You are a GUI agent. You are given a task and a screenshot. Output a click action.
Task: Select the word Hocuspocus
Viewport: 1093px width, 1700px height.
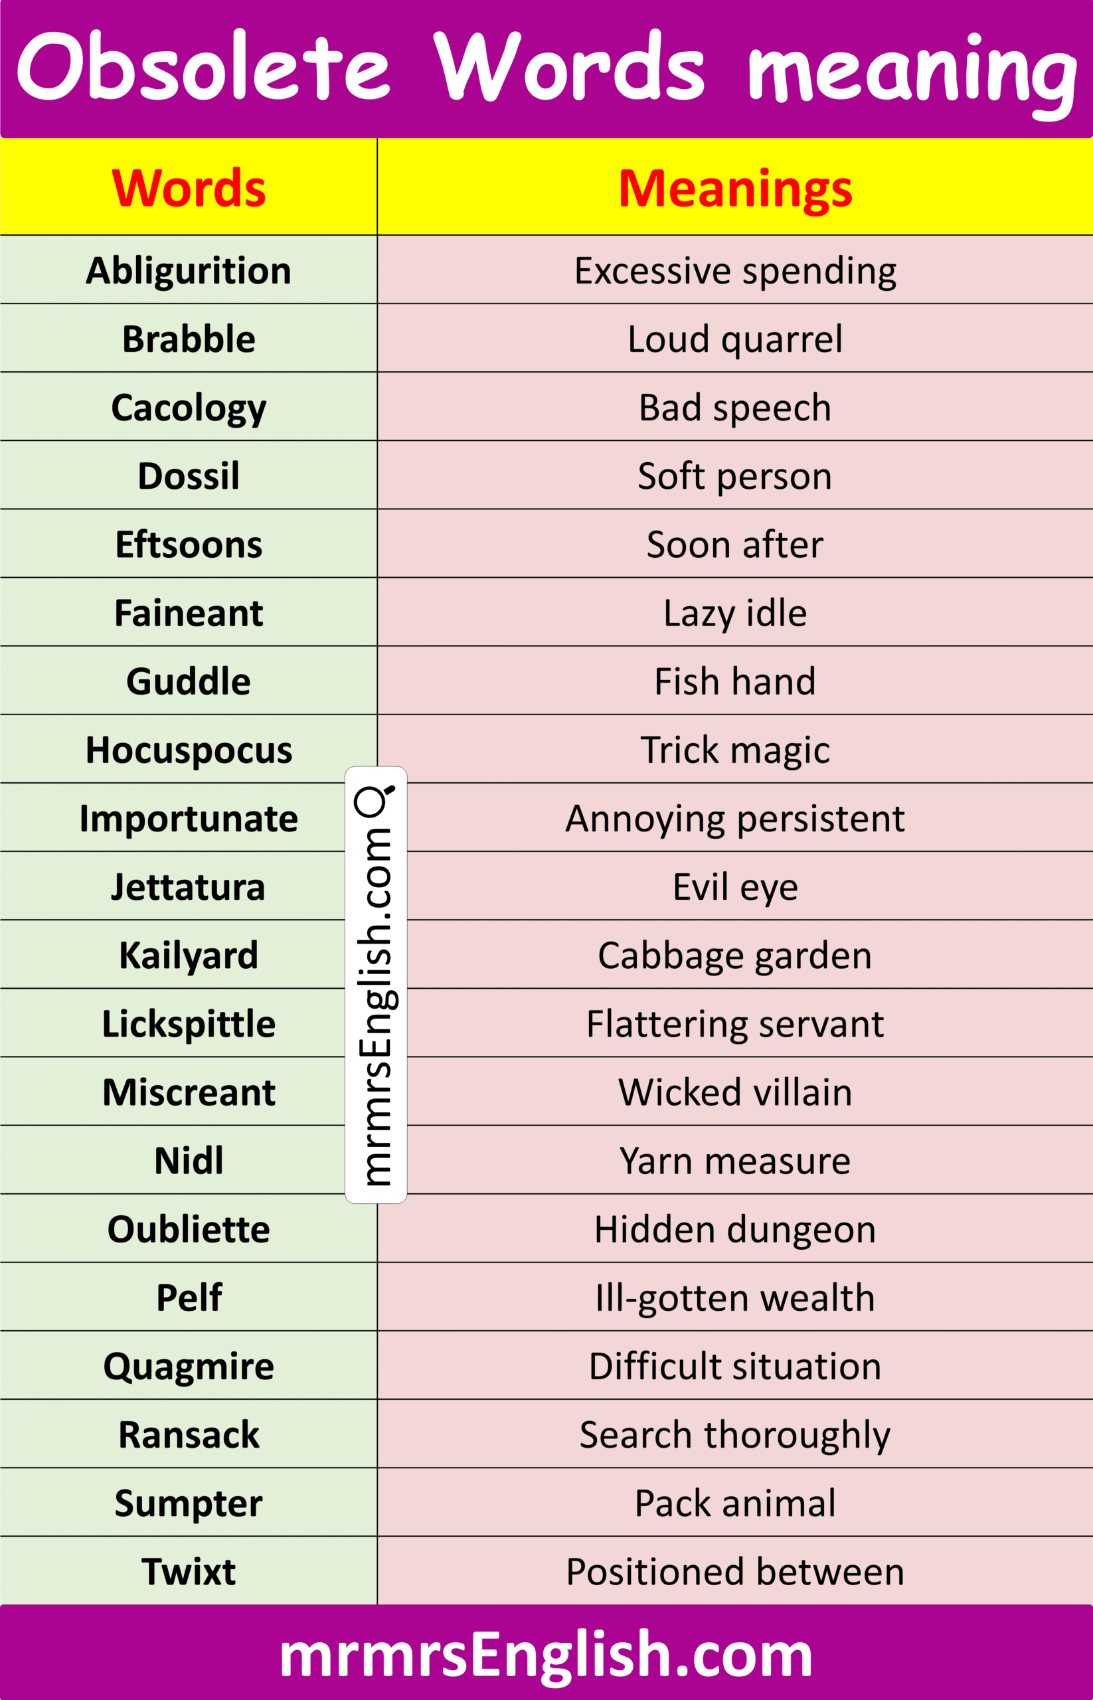pyautogui.click(x=189, y=750)
